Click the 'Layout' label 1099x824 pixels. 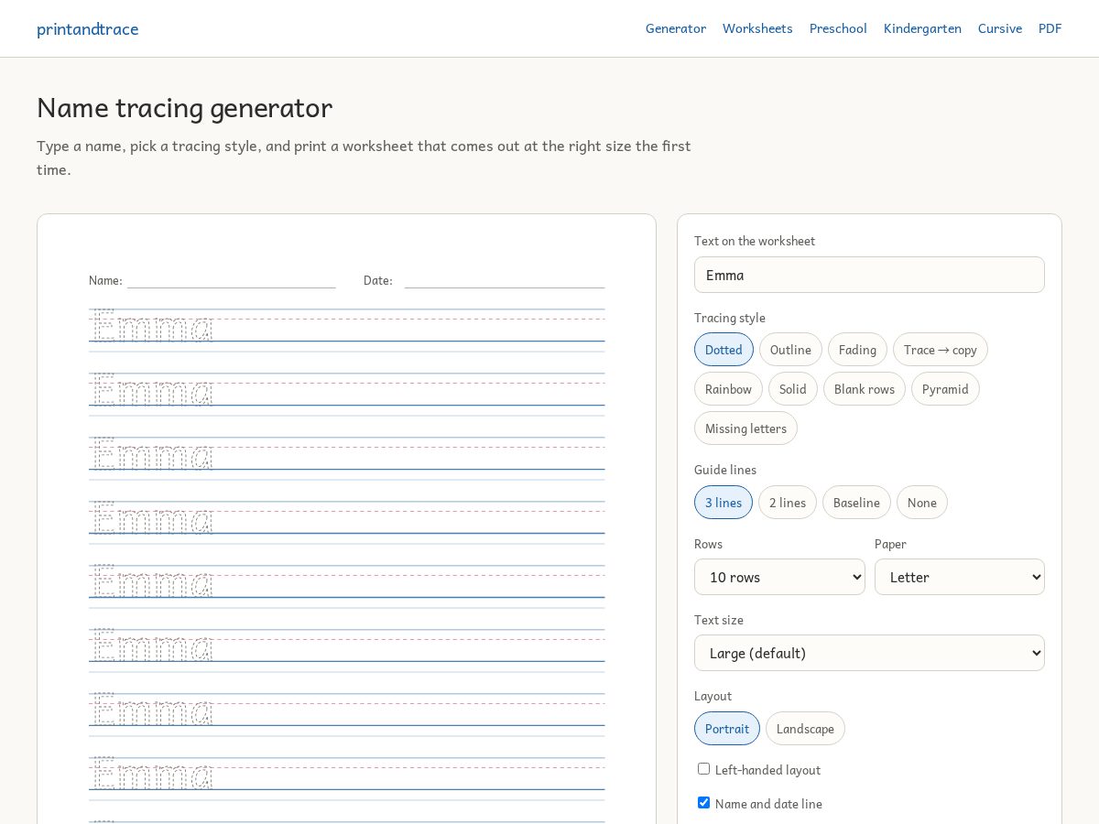(x=713, y=696)
